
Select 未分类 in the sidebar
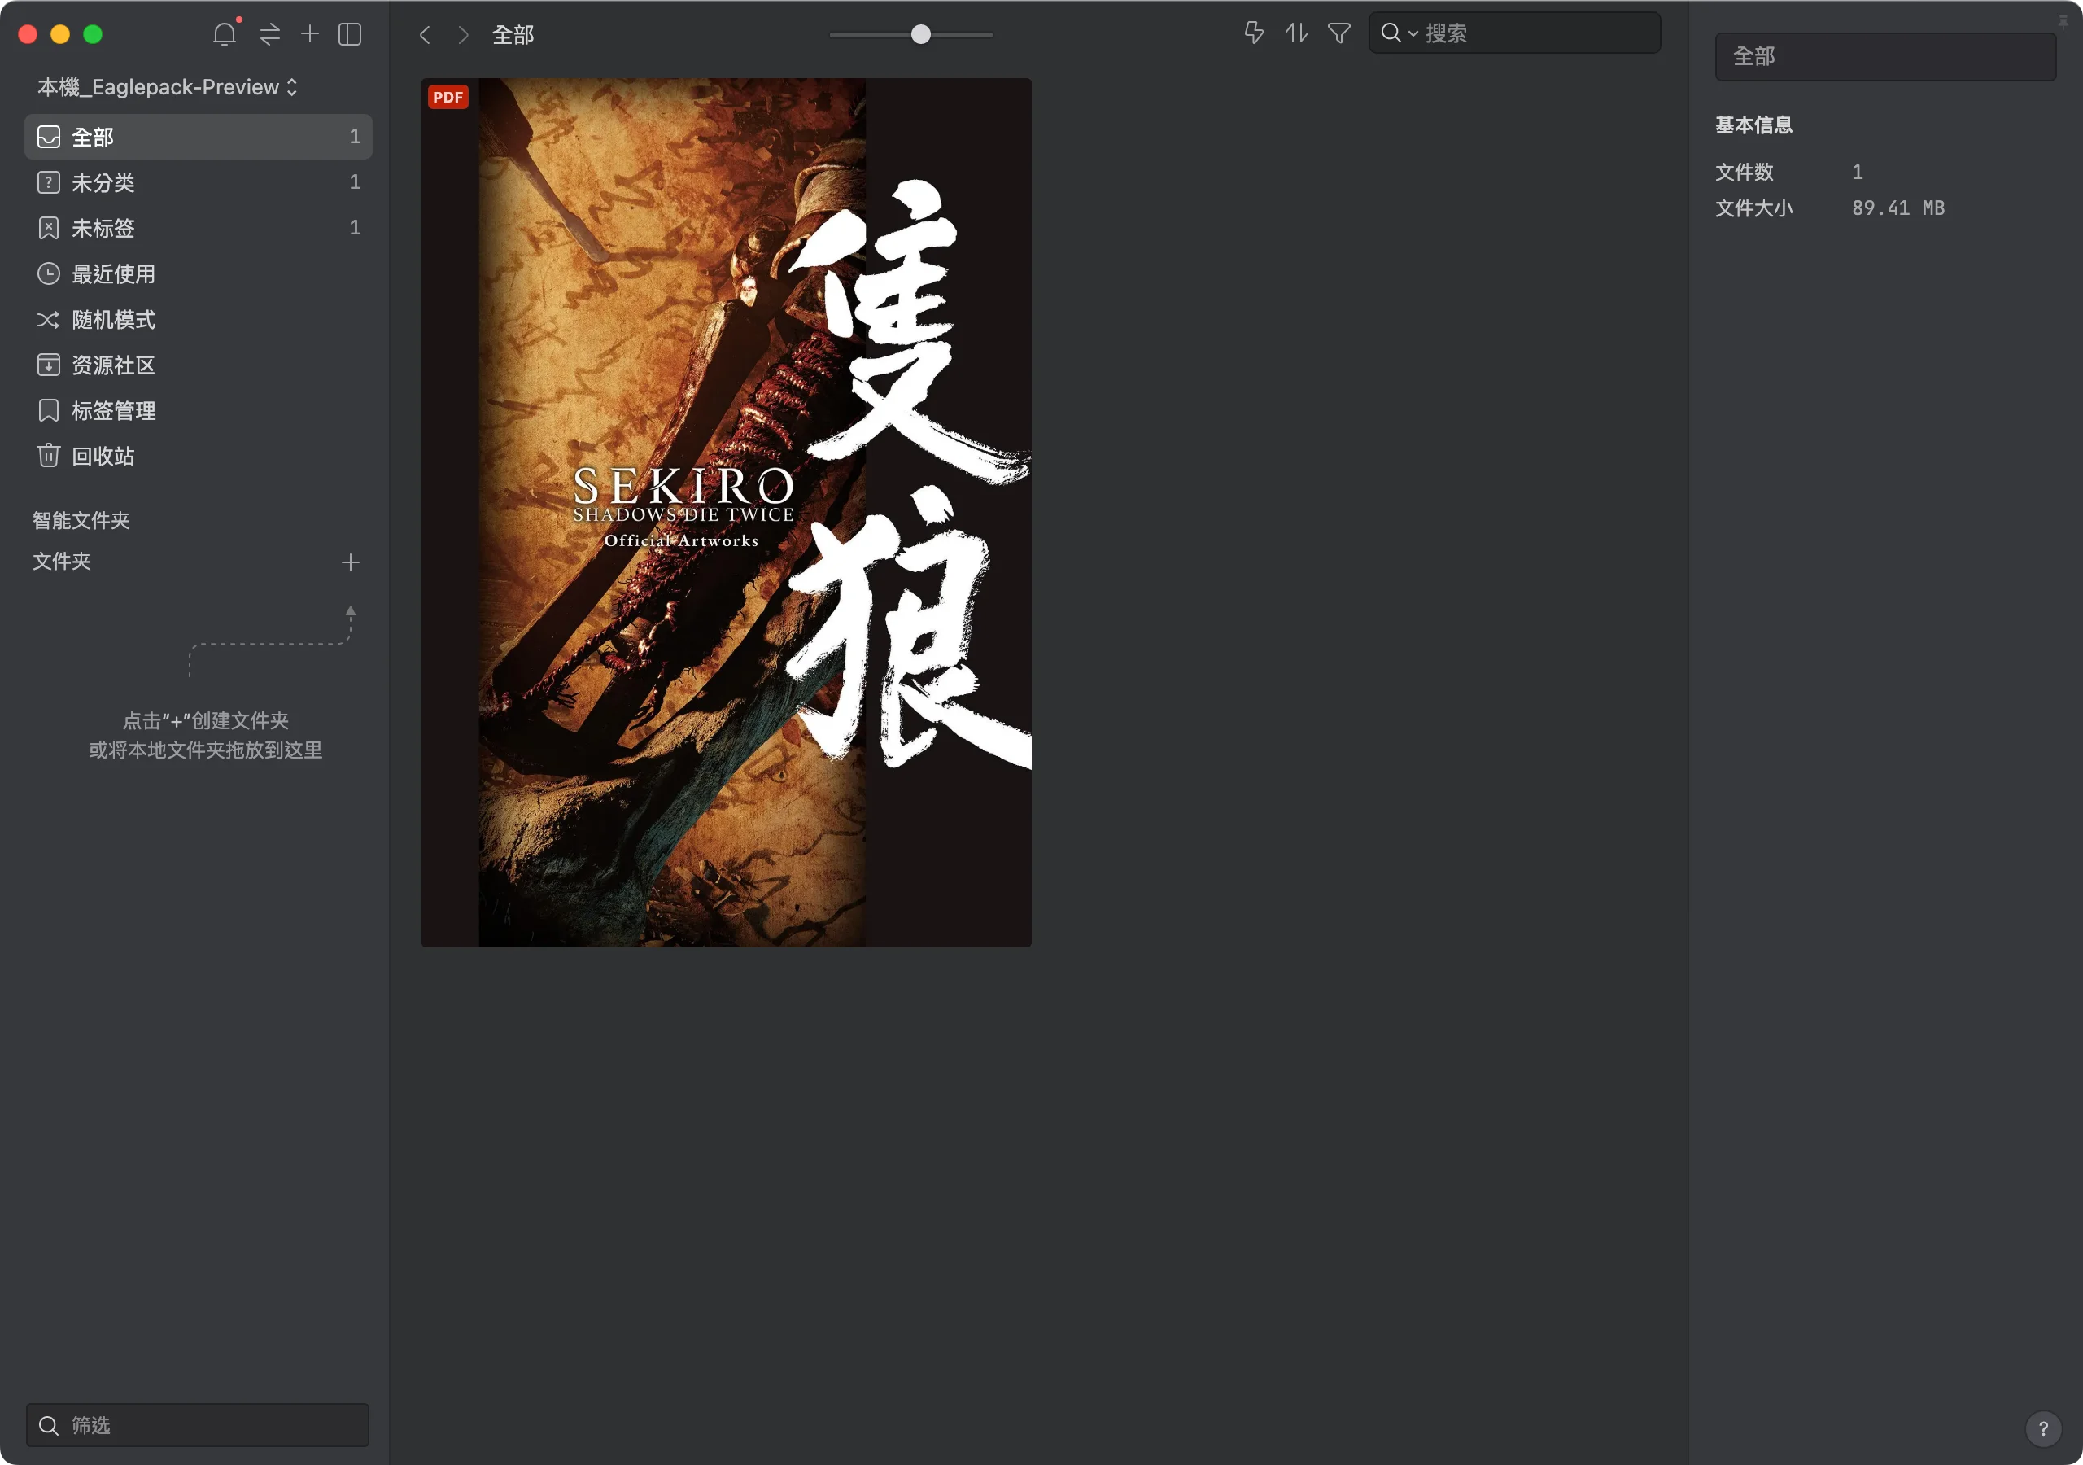tap(198, 182)
